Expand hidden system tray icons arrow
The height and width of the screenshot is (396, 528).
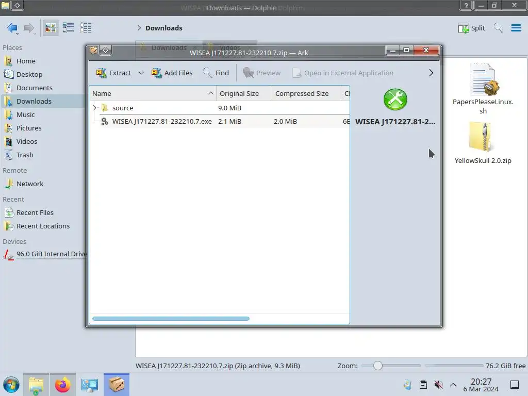453,385
